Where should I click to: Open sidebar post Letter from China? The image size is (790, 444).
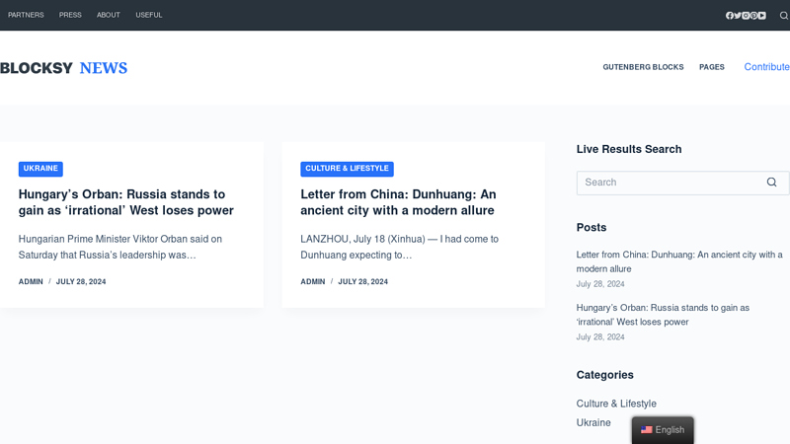pos(679,261)
